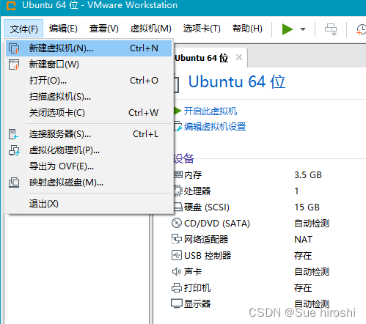Click the display monitor icon
366x324 pixels.
[177, 303]
